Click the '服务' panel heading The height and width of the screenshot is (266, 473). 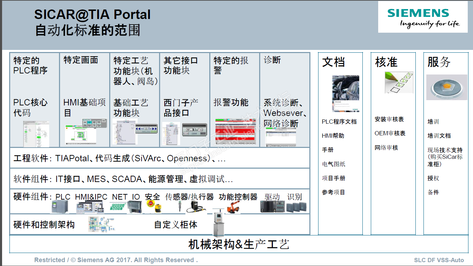tap(439, 62)
